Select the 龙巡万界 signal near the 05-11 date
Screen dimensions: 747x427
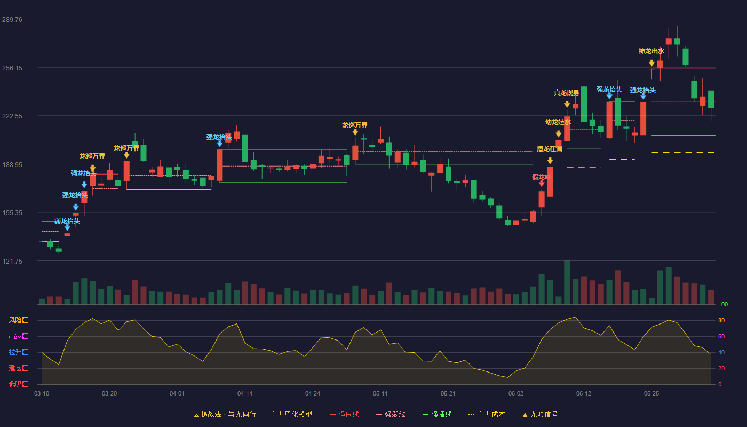tap(355, 132)
